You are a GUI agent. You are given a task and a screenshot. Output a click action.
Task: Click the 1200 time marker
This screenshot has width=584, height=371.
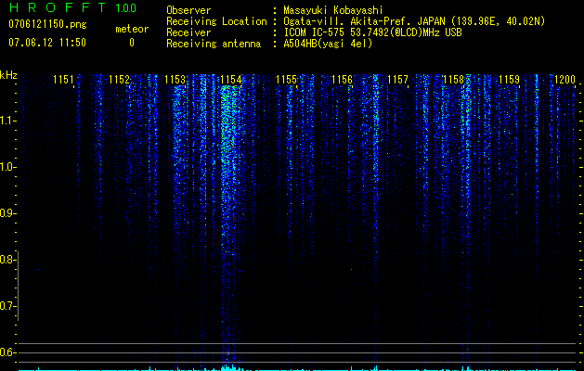point(565,80)
